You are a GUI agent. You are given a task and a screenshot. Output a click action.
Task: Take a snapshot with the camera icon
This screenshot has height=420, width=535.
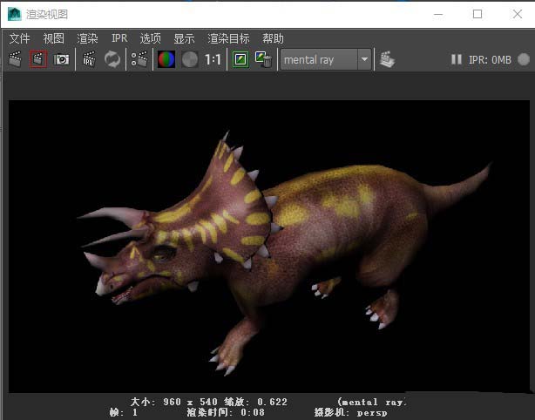(62, 59)
